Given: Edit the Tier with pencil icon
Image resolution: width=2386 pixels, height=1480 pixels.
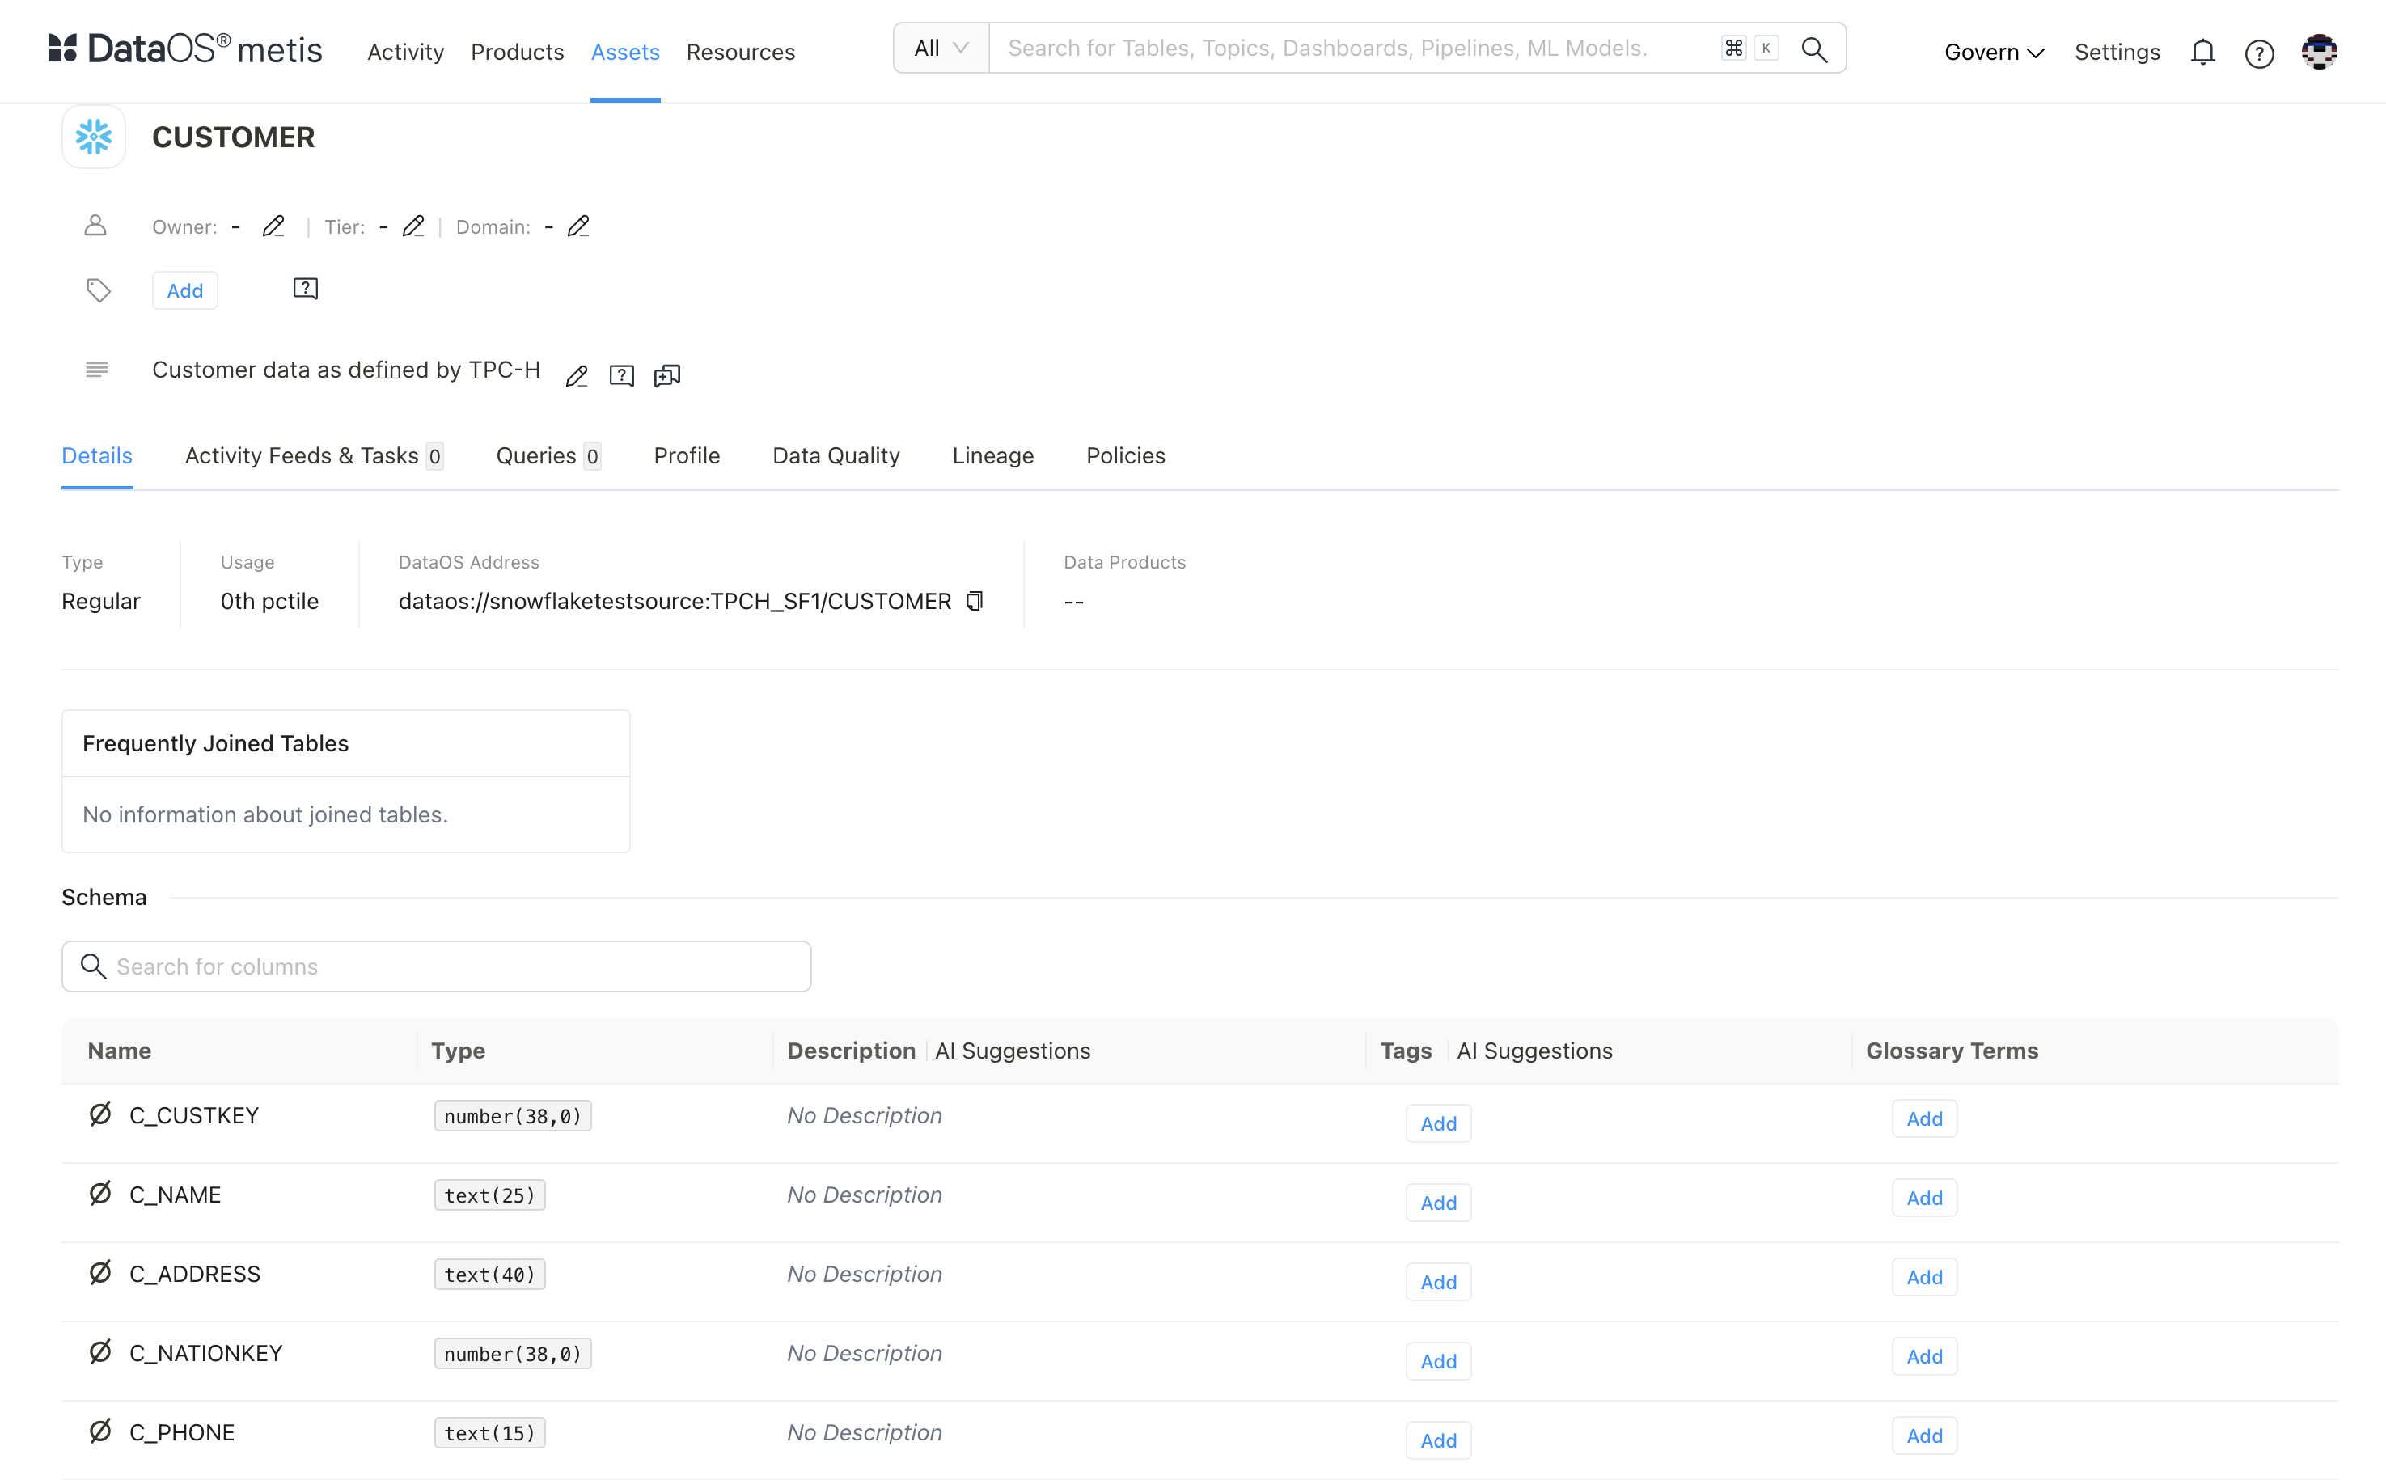Looking at the screenshot, I should click(413, 226).
